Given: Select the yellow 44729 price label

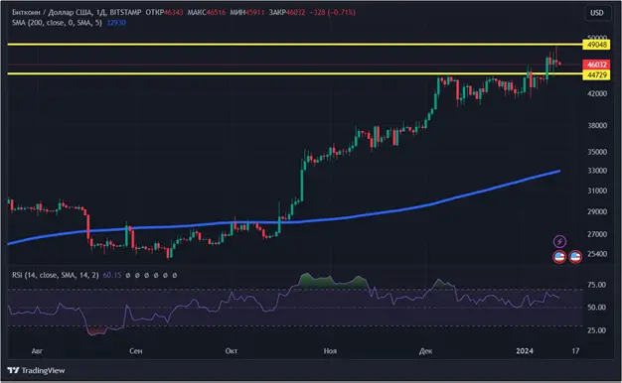Looking at the screenshot, I should click(596, 74).
